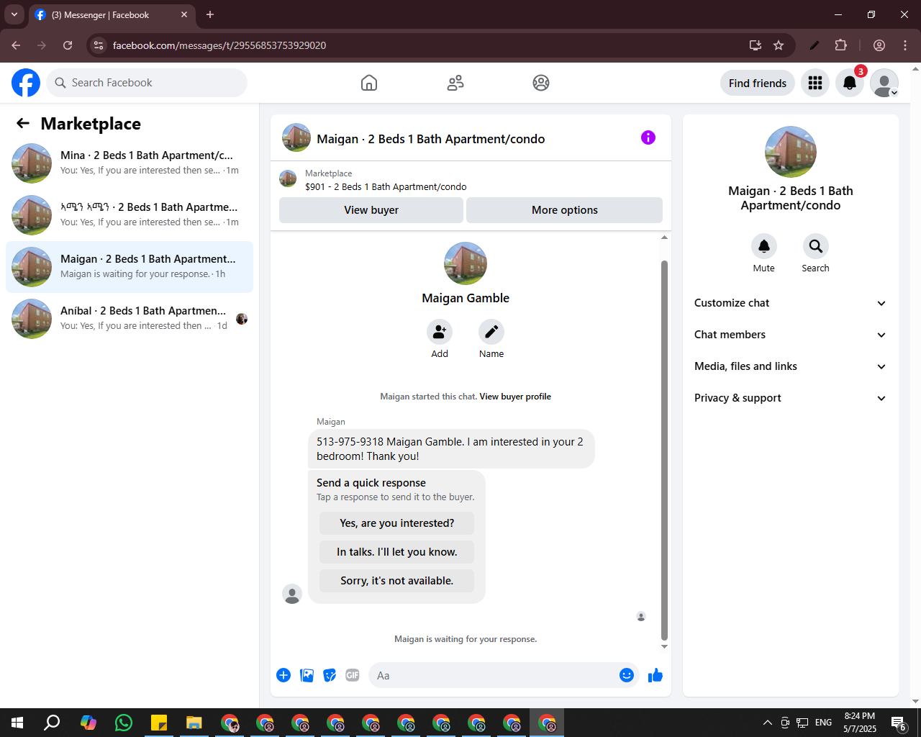This screenshot has height=737, width=921.
Task: Open emoji picker in message box
Action: point(627,675)
